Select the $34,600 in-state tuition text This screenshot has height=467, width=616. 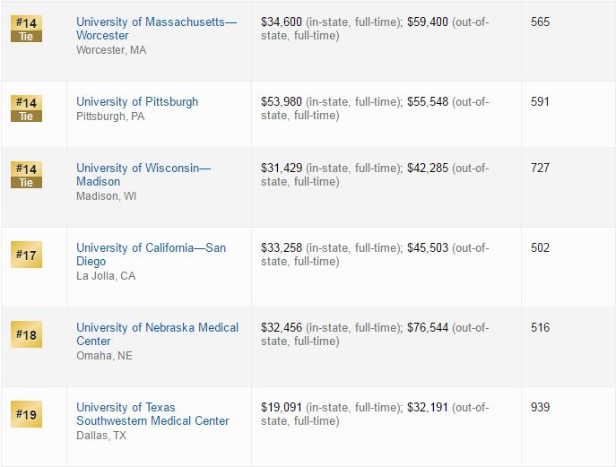[282, 22]
